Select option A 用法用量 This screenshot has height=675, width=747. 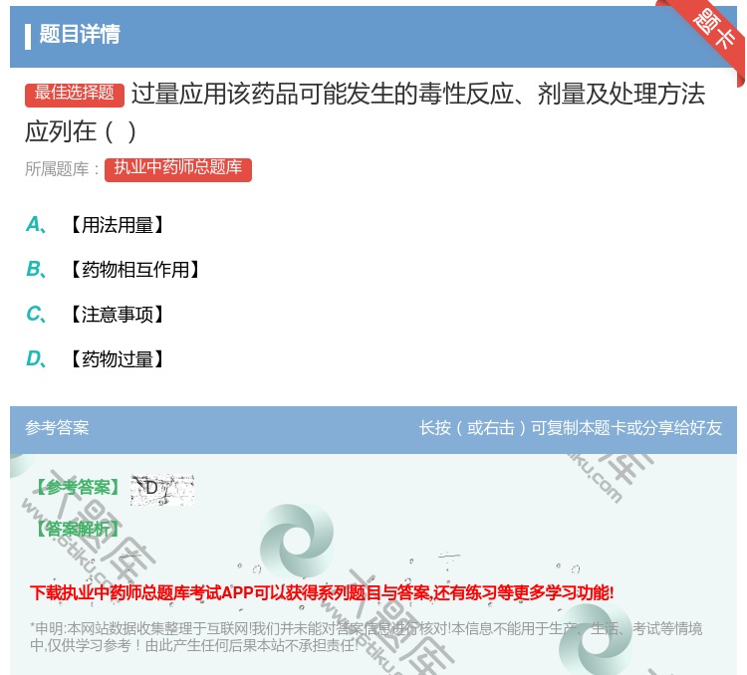(x=95, y=225)
